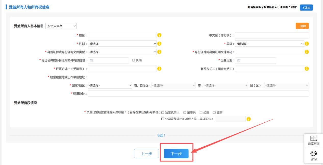Click info icon beside 手机号 field

tap(159, 69)
